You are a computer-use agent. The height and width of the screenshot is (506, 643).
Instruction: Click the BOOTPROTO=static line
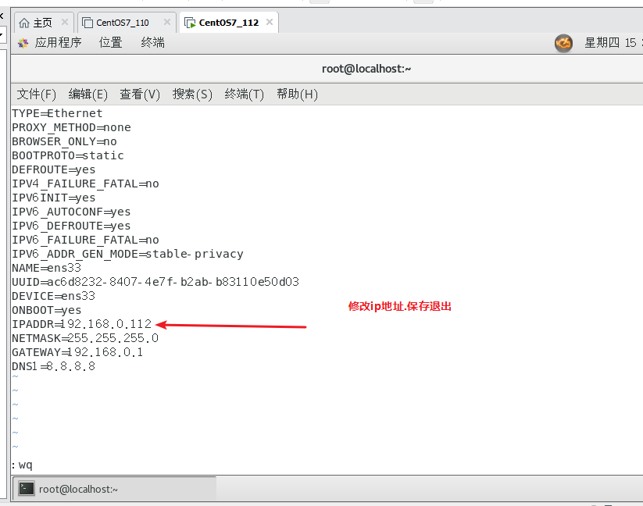coord(68,155)
